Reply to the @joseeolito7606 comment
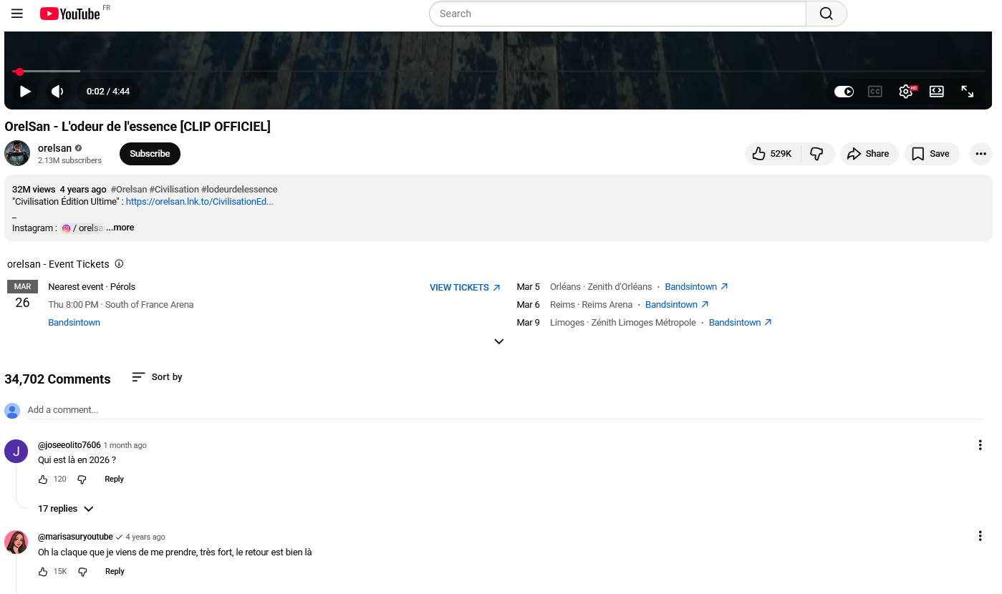This screenshot has width=1002, height=594. click(115, 479)
